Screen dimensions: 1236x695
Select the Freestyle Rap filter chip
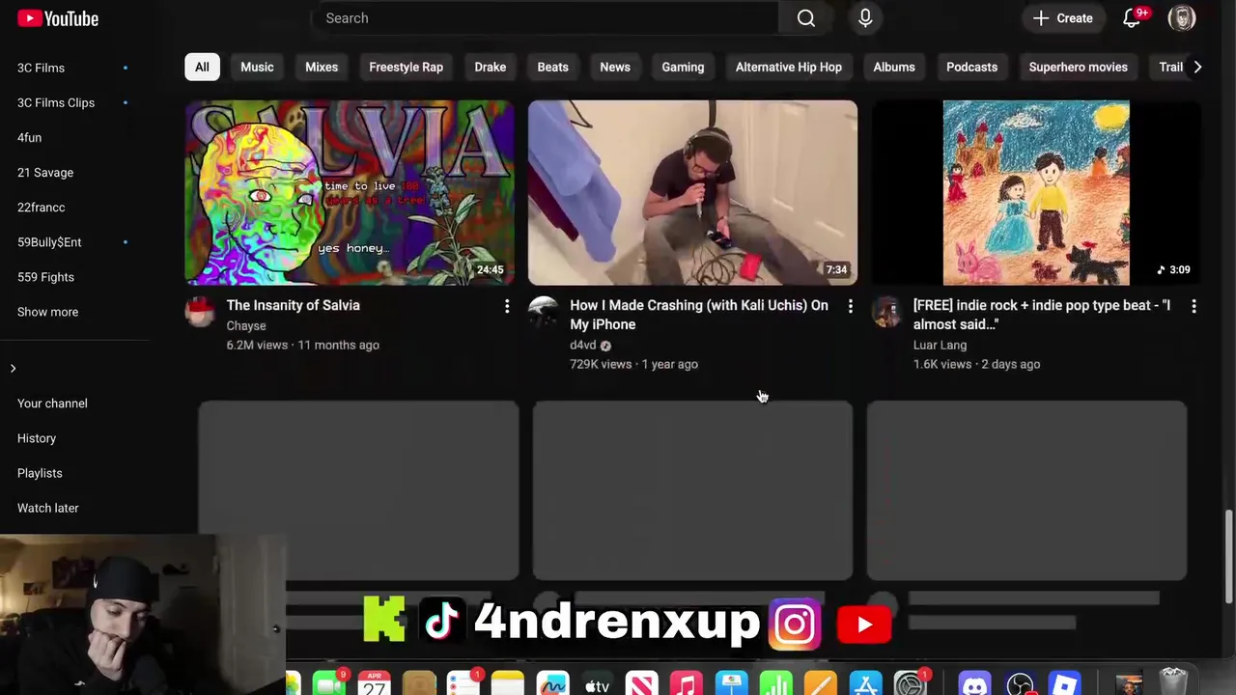click(406, 67)
